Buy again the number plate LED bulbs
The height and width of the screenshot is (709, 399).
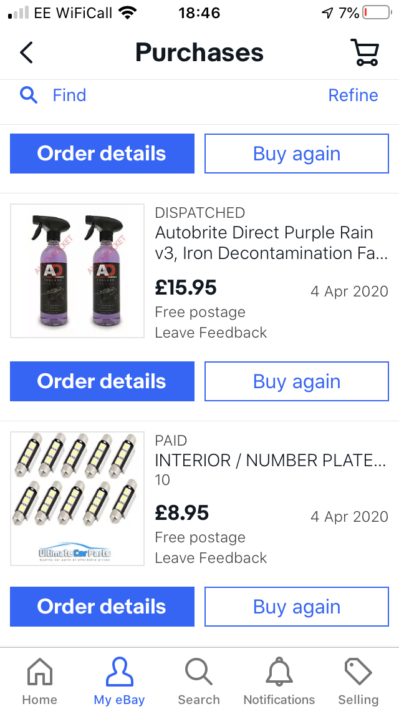(296, 607)
